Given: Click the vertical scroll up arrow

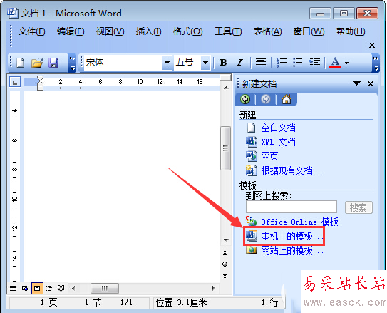Looking at the screenshot, I should (226, 88).
